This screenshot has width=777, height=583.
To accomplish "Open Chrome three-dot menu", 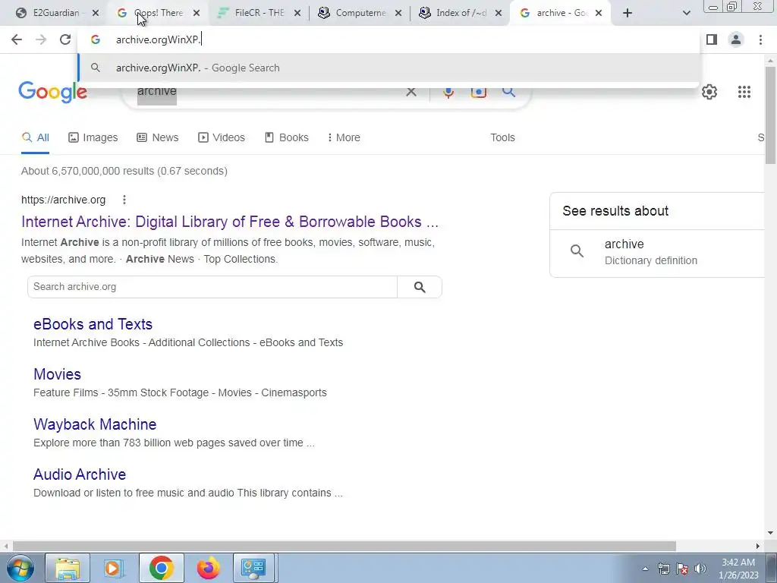I will (760, 39).
